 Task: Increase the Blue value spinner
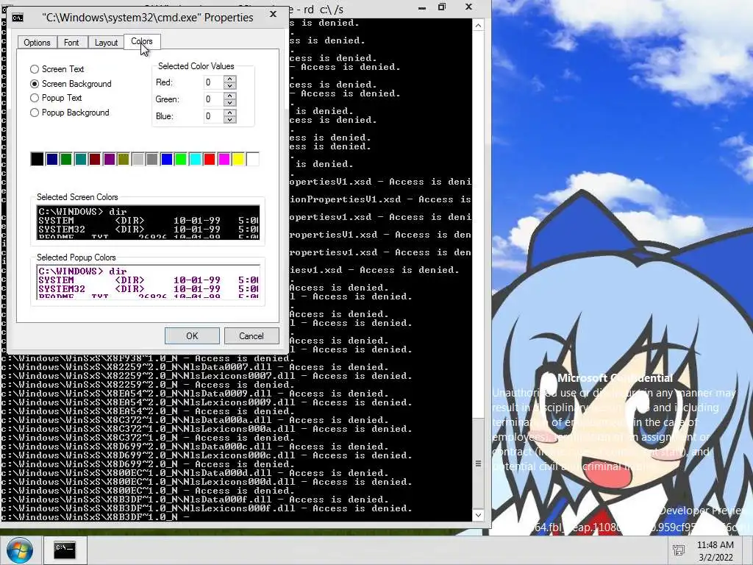pos(230,113)
